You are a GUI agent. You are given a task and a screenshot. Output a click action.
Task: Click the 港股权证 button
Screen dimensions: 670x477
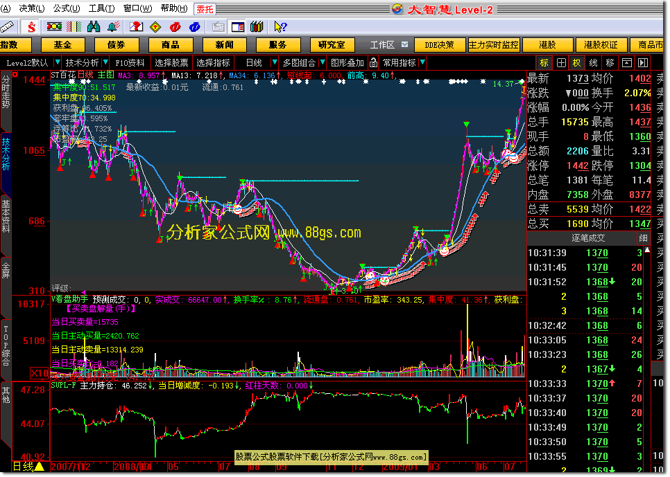click(x=601, y=45)
